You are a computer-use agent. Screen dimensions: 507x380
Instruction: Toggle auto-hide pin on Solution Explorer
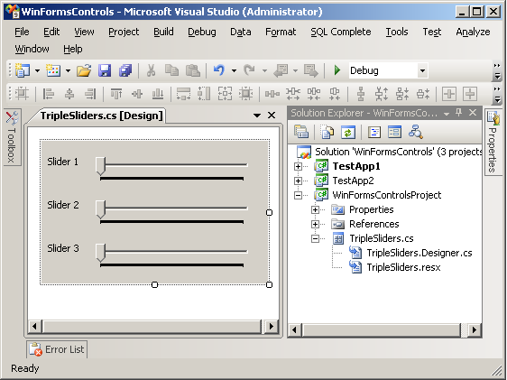tap(458, 113)
